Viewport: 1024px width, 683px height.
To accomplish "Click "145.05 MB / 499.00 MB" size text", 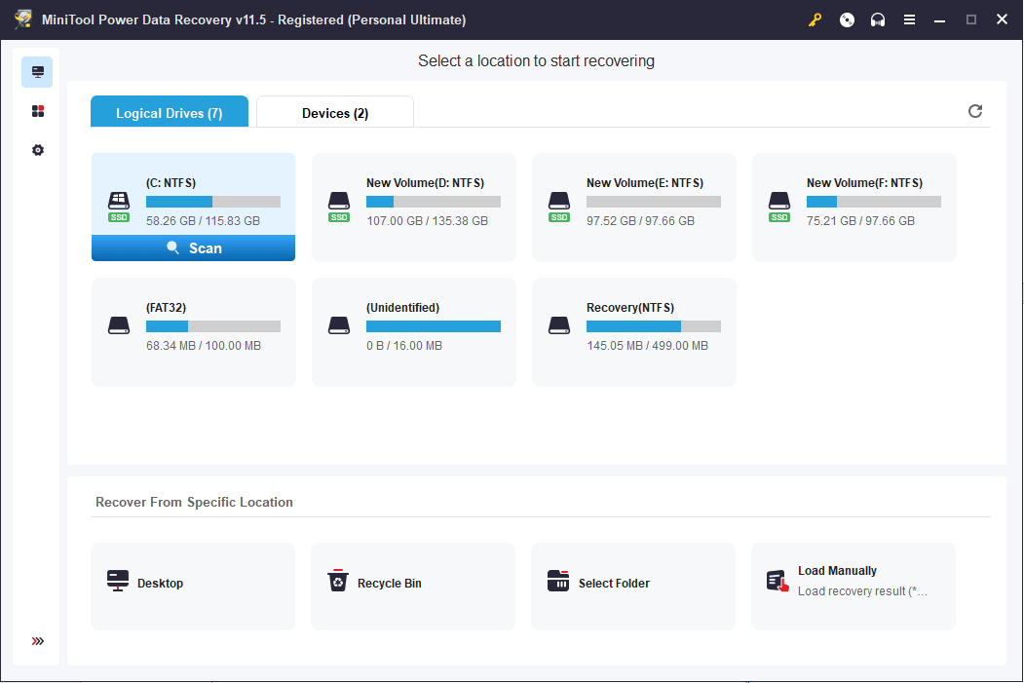I will point(647,346).
